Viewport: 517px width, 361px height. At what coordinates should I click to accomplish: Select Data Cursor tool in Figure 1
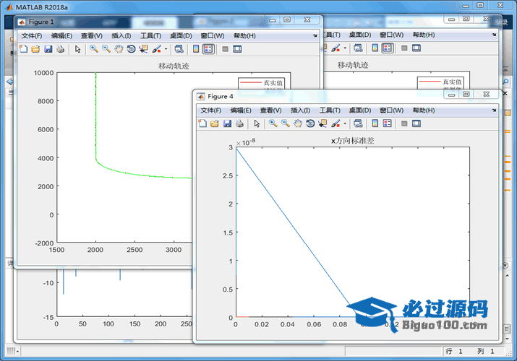click(x=143, y=49)
